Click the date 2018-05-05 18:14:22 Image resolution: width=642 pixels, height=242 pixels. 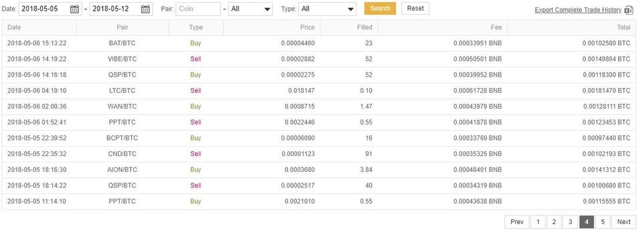click(x=37, y=186)
